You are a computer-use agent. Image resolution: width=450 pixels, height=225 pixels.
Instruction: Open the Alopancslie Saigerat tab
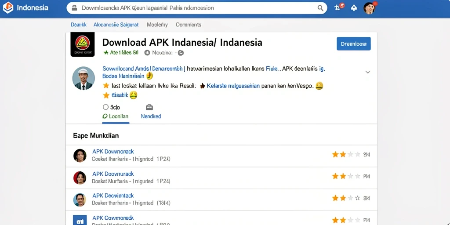pyautogui.click(x=116, y=25)
